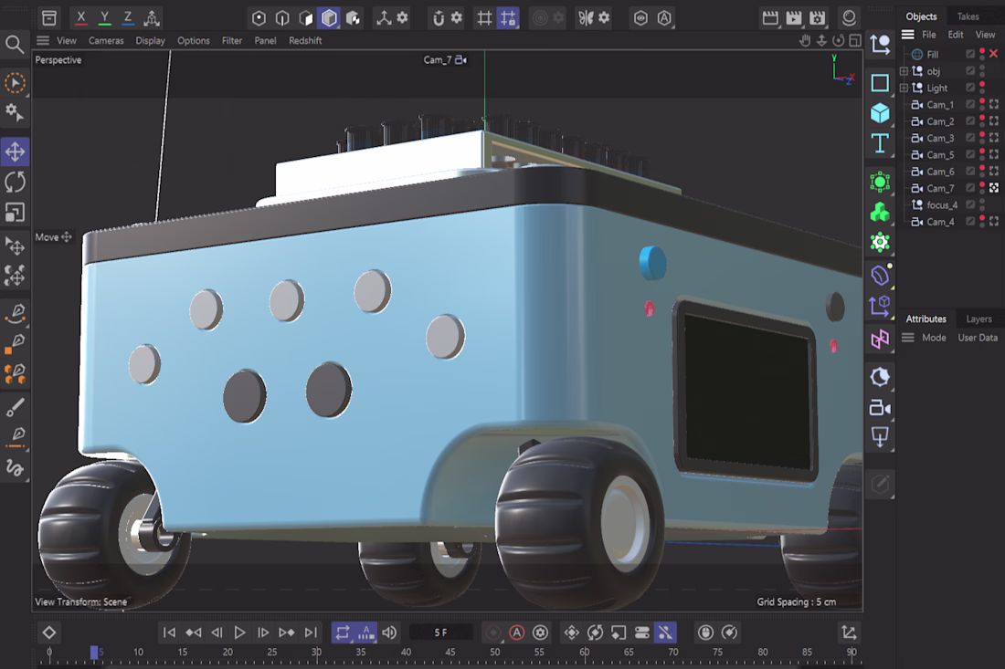Switch to the Takes tab
This screenshot has height=669, width=1005.
968,16
